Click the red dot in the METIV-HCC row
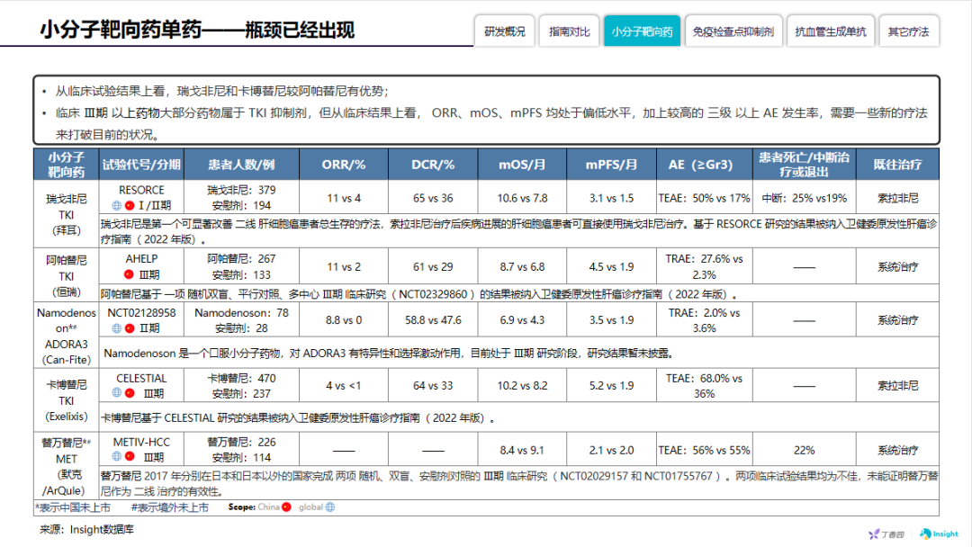Screen dimensions: 972x547 coord(130,456)
